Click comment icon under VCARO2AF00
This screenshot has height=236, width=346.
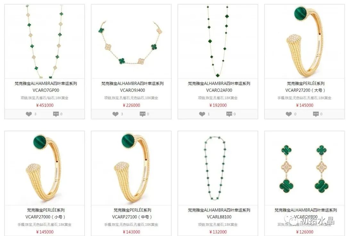pyautogui.click(x=229, y=114)
